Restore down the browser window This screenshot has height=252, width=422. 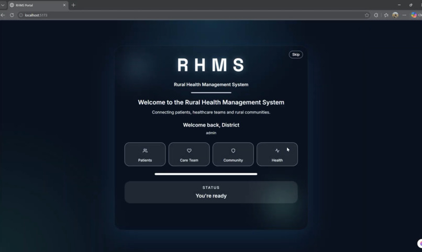pos(410,5)
